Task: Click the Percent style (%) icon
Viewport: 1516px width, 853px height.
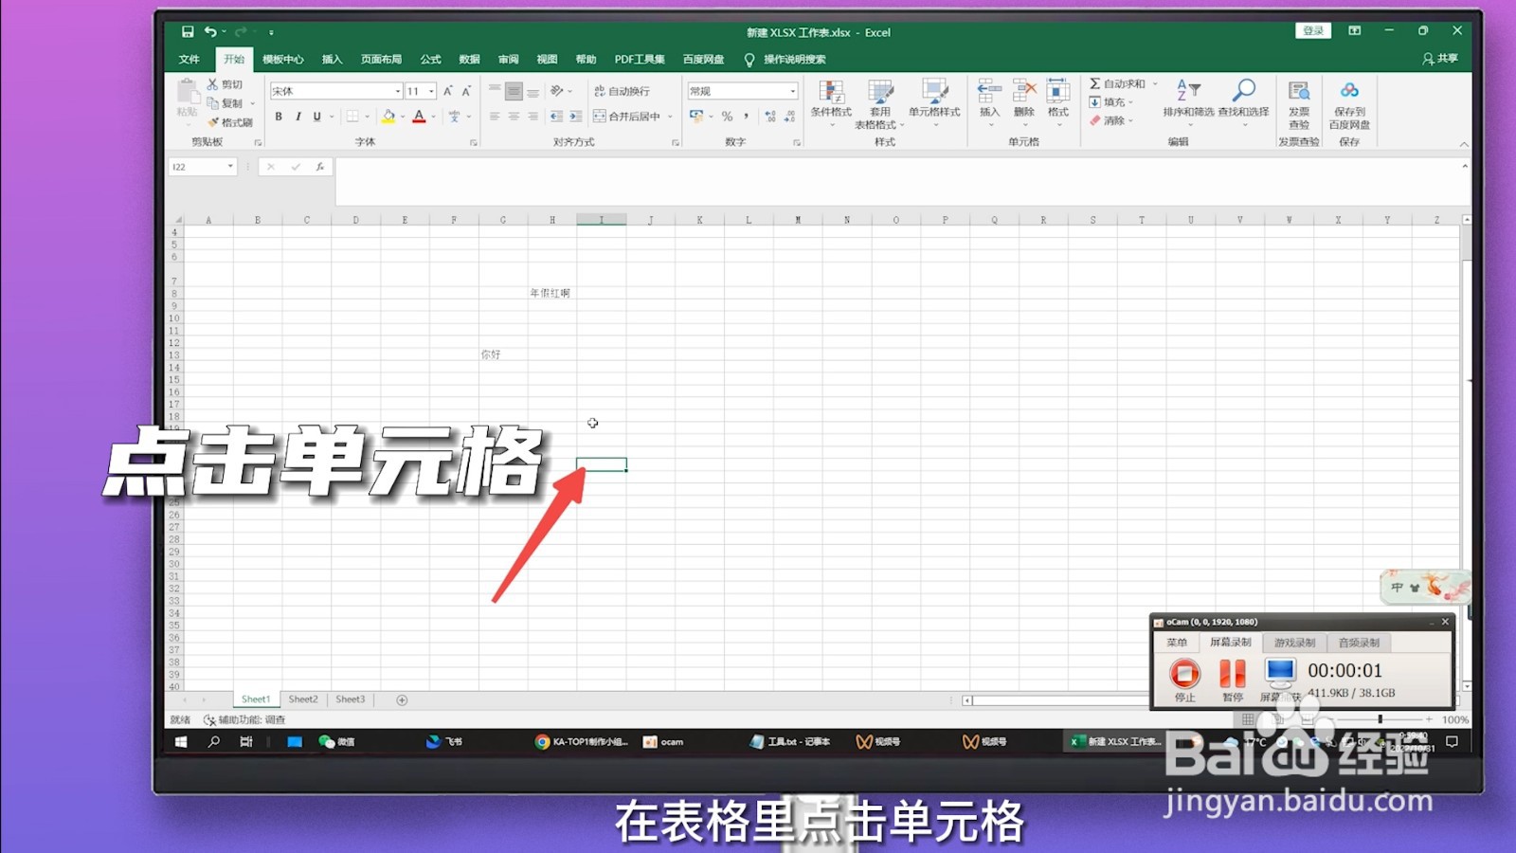Action: [x=727, y=117]
